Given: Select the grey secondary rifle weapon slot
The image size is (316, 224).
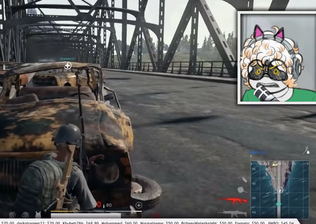Looking at the screenshot, I should point(232,213).
